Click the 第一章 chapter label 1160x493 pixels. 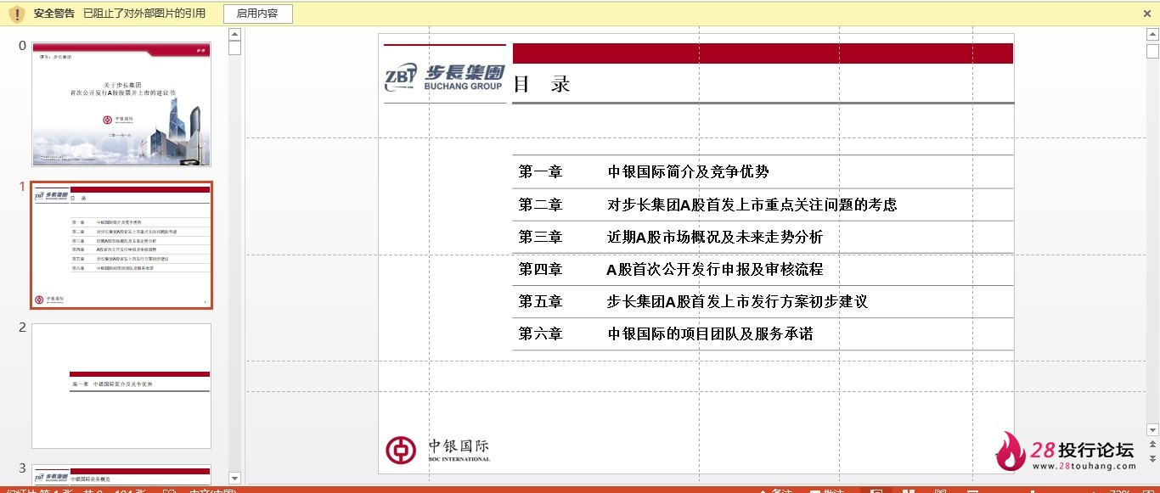pos(541,171)
